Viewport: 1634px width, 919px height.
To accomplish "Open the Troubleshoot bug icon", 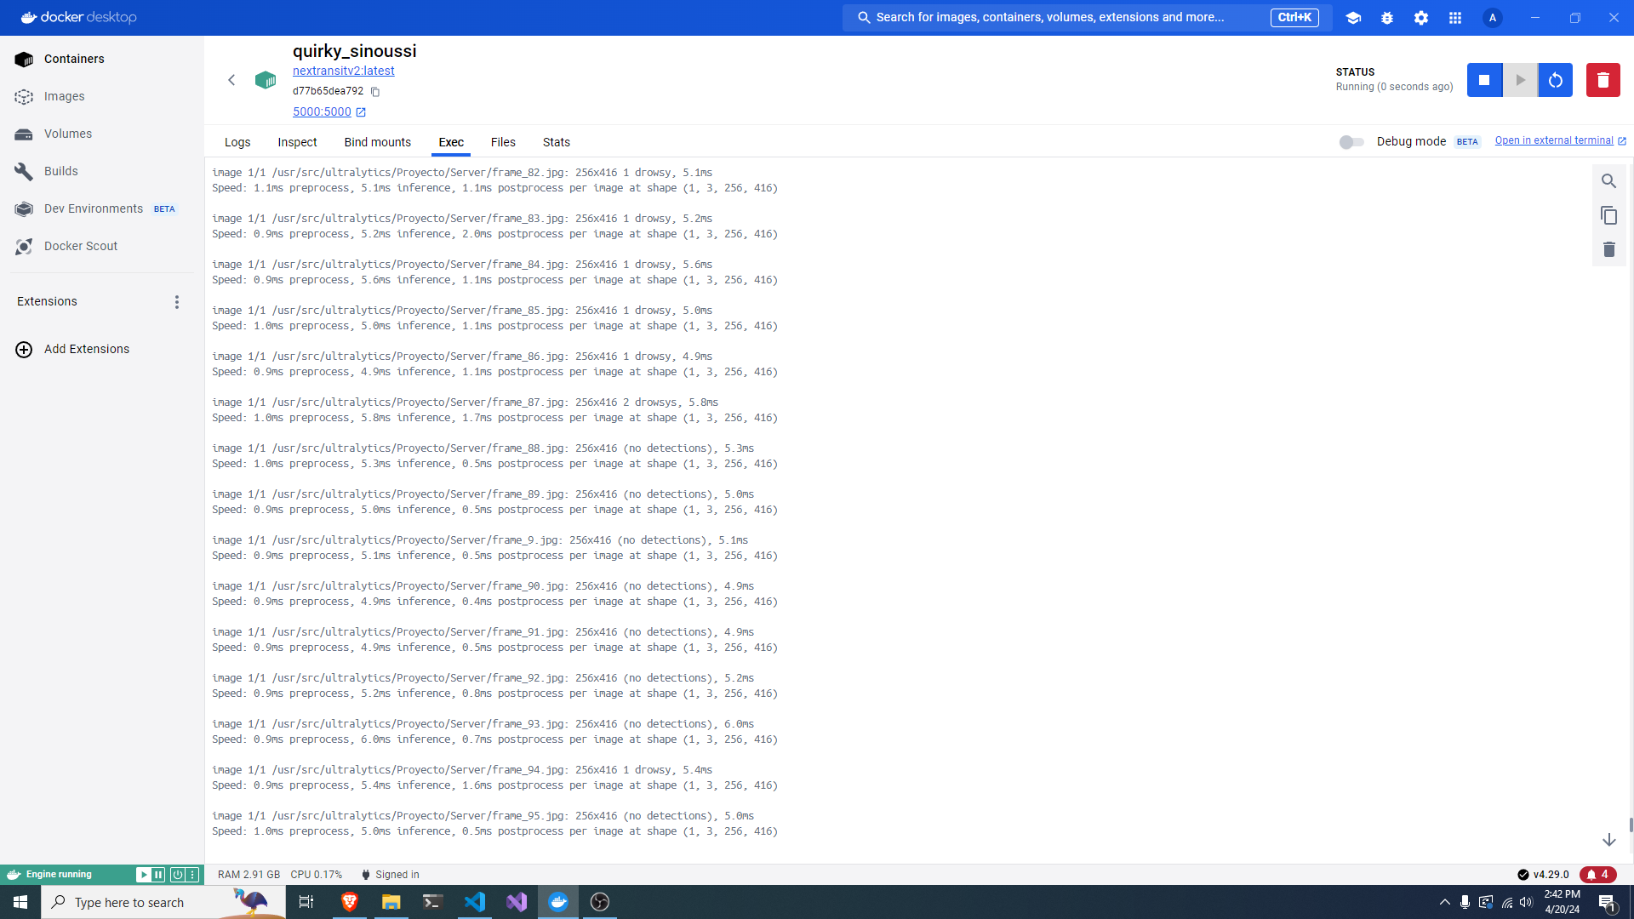I will 1387,18.
